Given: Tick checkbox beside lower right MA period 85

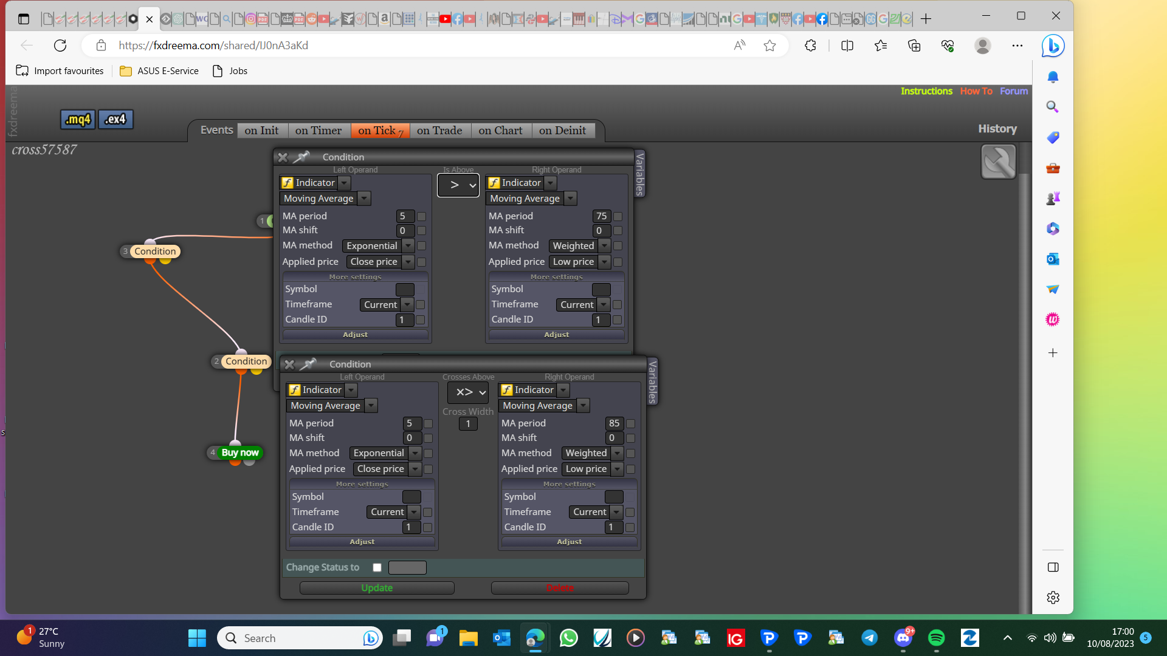Looking at the screenshot, I should point(630,423).
